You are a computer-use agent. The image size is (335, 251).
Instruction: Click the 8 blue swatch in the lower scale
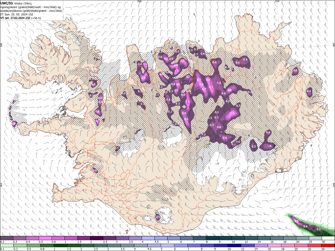208,246
